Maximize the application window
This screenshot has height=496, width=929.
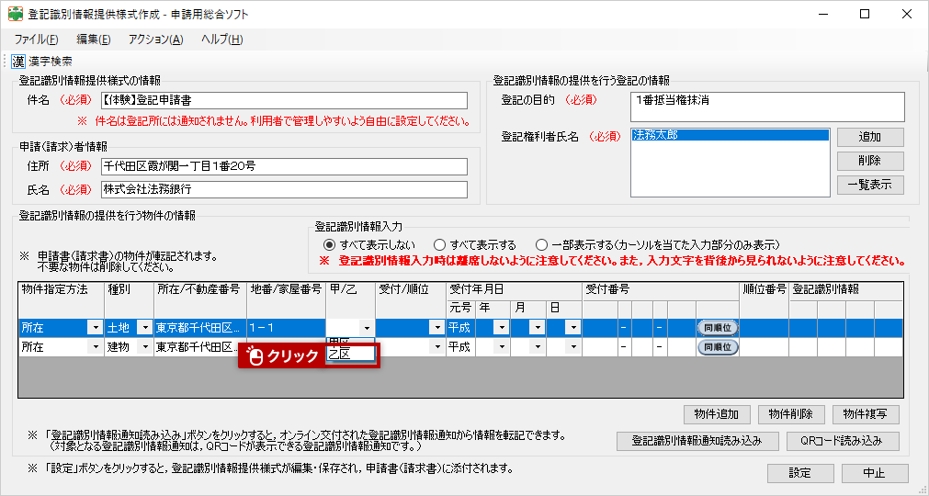point(865,14)
